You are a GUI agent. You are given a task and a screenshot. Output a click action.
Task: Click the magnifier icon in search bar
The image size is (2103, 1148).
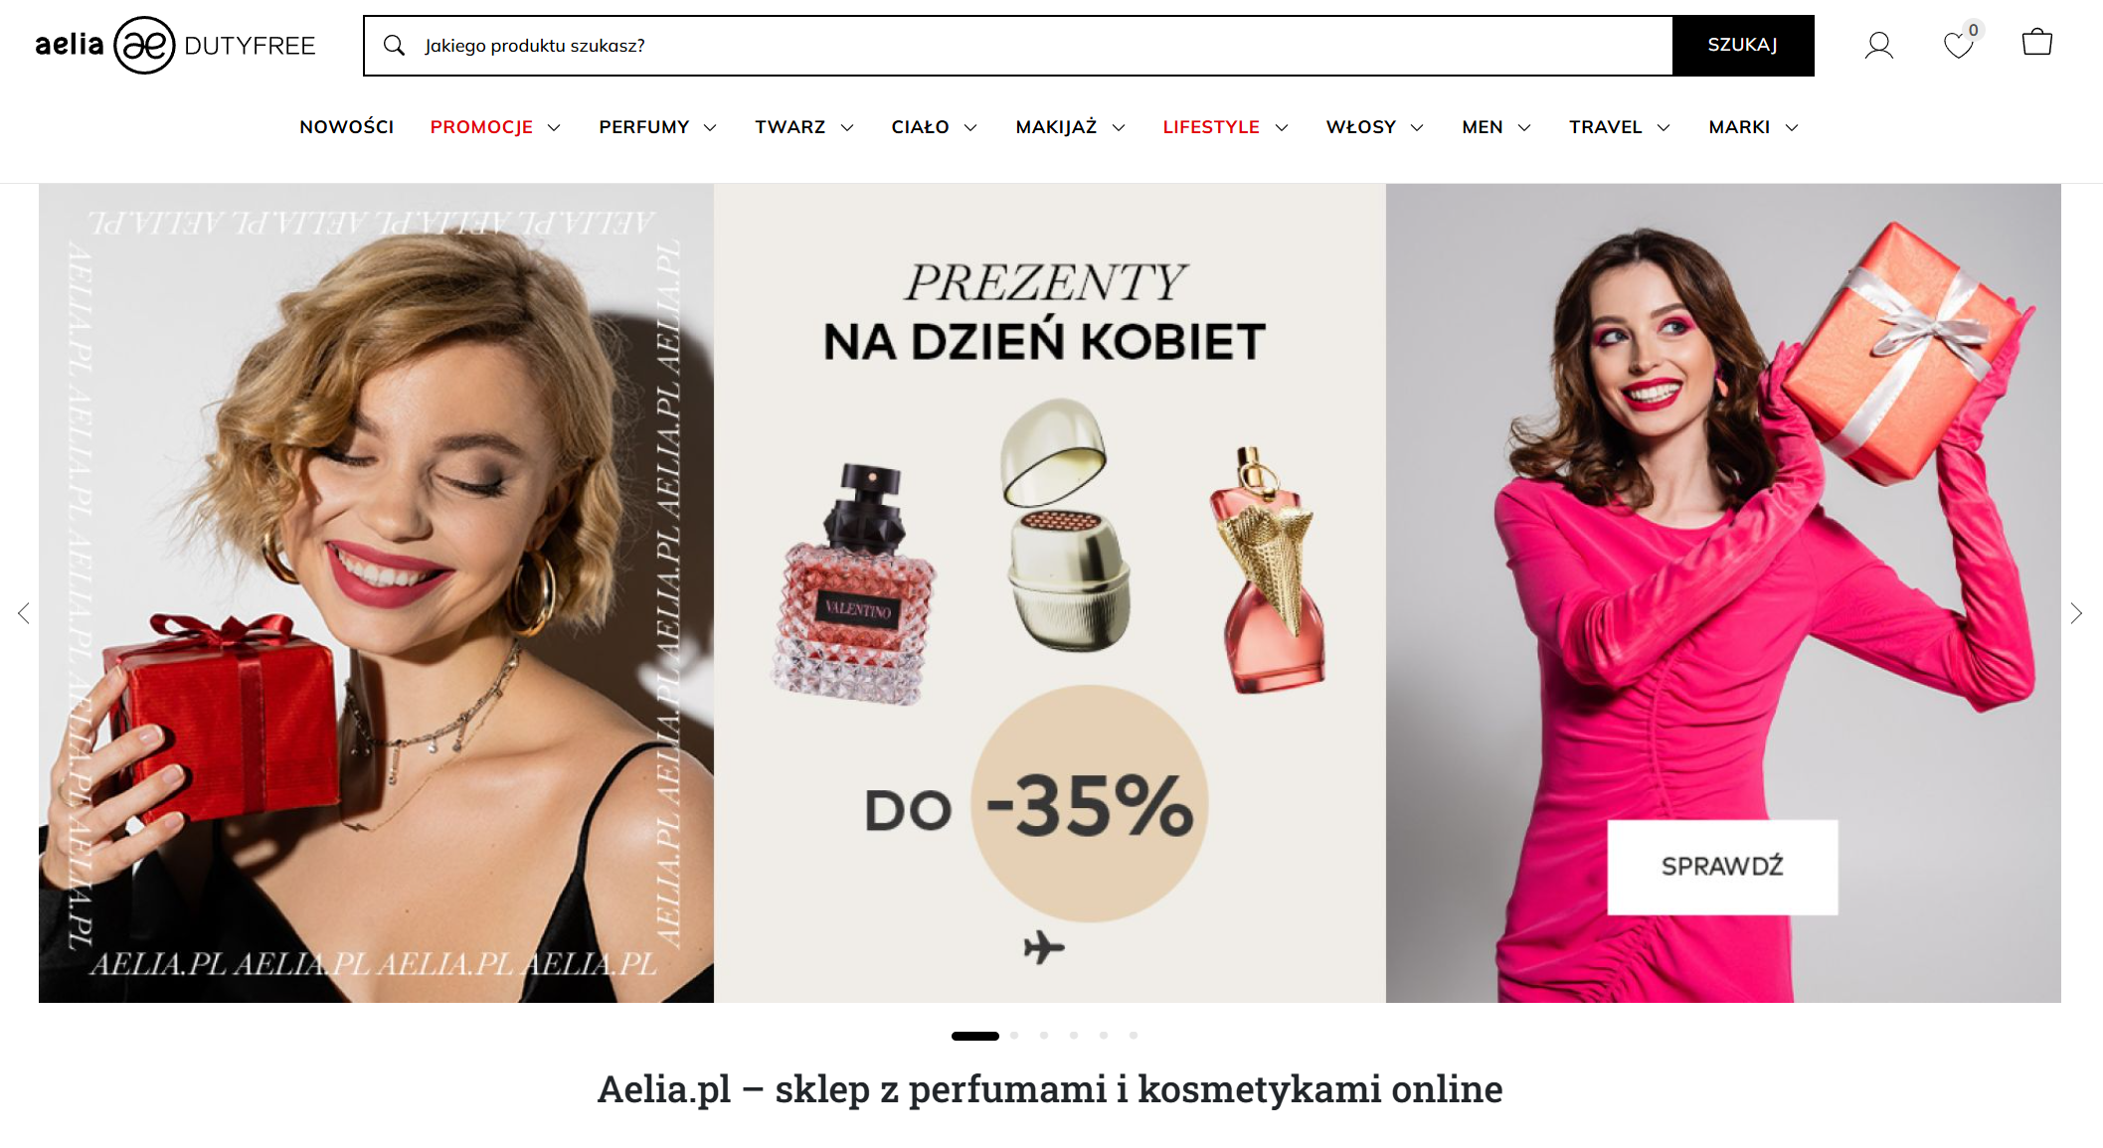(x=395, y=46)
